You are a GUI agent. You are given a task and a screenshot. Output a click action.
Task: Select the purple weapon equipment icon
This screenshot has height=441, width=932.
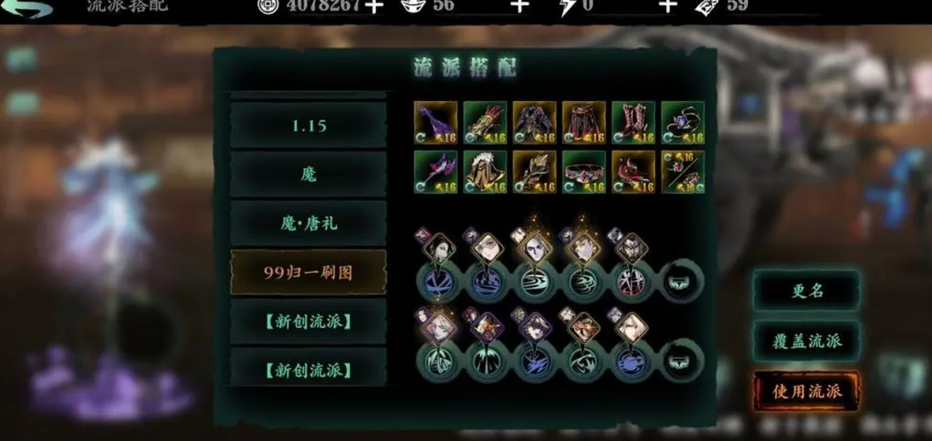coord(435,122)
